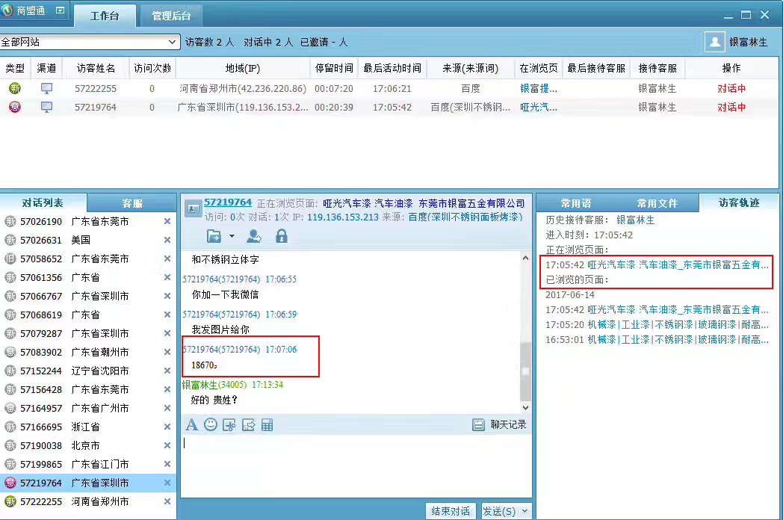Open the emoji picker icon

click(x=211, y=424)
